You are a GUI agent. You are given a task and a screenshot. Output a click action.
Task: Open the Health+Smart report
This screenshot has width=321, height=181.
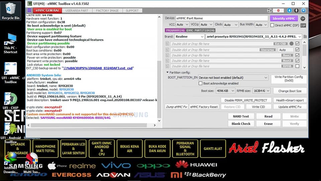click(290, 100)
